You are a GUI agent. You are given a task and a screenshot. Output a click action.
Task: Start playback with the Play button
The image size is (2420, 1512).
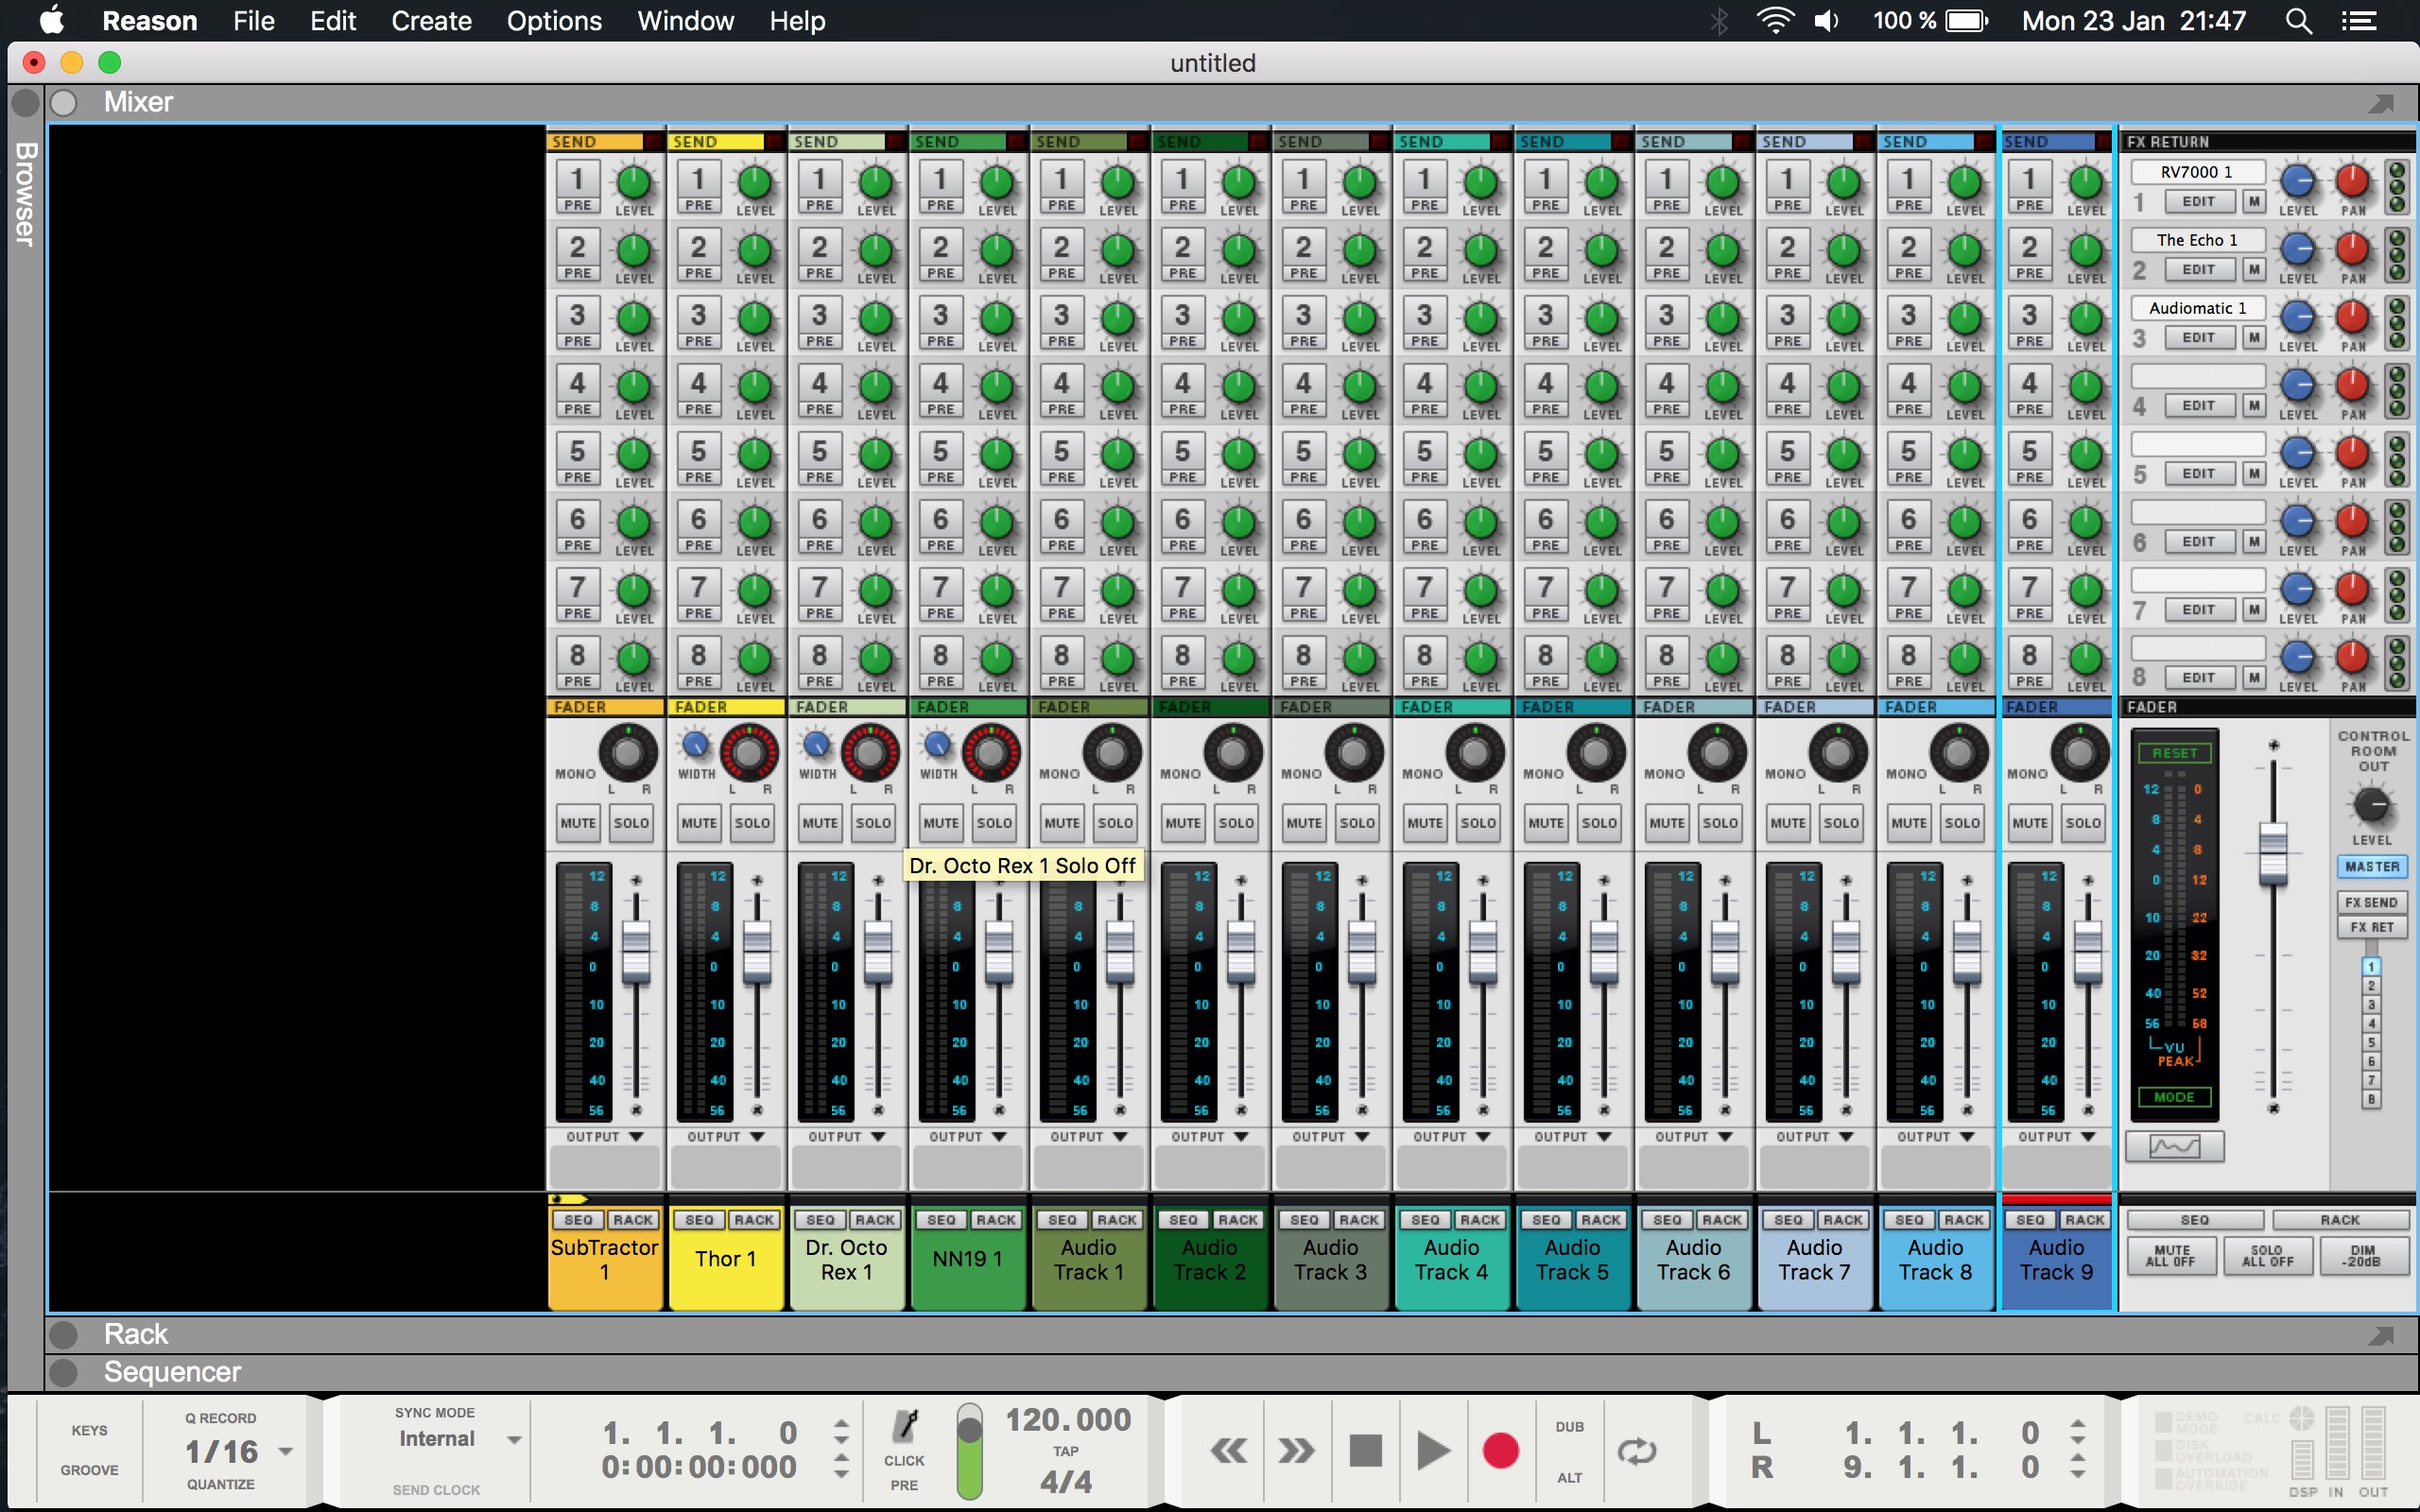click(1433, 1450)
